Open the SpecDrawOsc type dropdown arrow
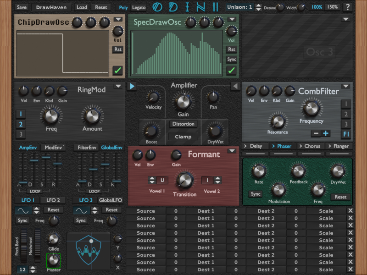367x275 pixels. pyautogui.click(x=232, y=19)
